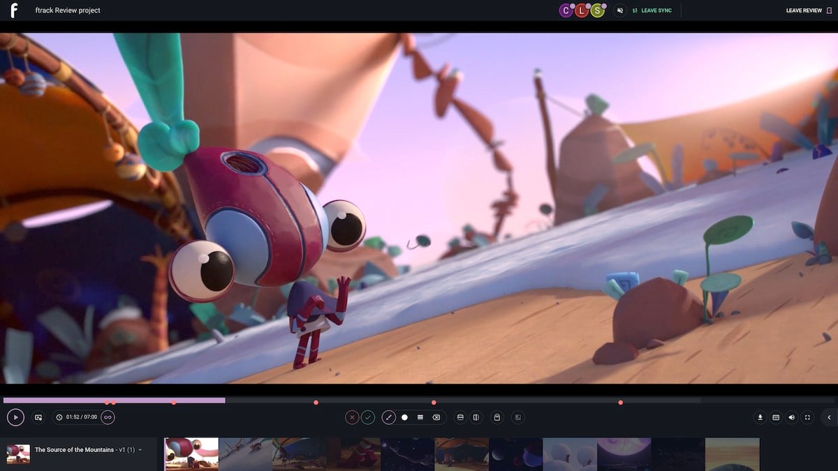Select first filmstrip thumbnail with big-eyed robot
This screenshot has width=838, height=471.
(x=191, y=454)
